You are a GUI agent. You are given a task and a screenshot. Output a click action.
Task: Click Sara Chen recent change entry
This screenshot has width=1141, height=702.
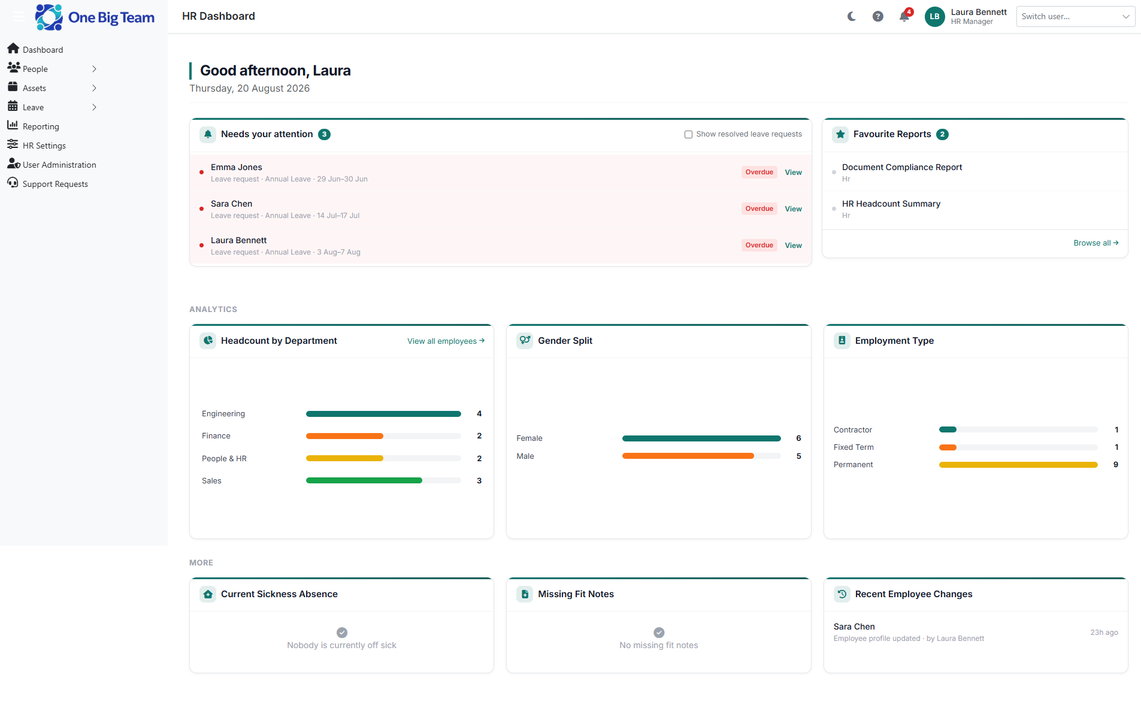(975, 632)
